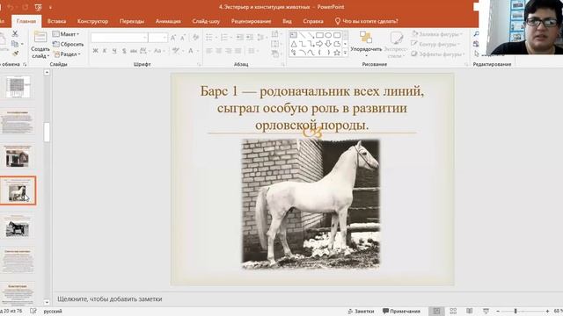563x316 pixels.
Task: Open Эффекты фигуры shape effects dropdown
Action: tap(438, 54)
